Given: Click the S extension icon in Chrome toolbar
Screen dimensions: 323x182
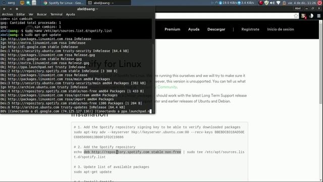Looking at the screenshot, I should (x=304, y=16).
